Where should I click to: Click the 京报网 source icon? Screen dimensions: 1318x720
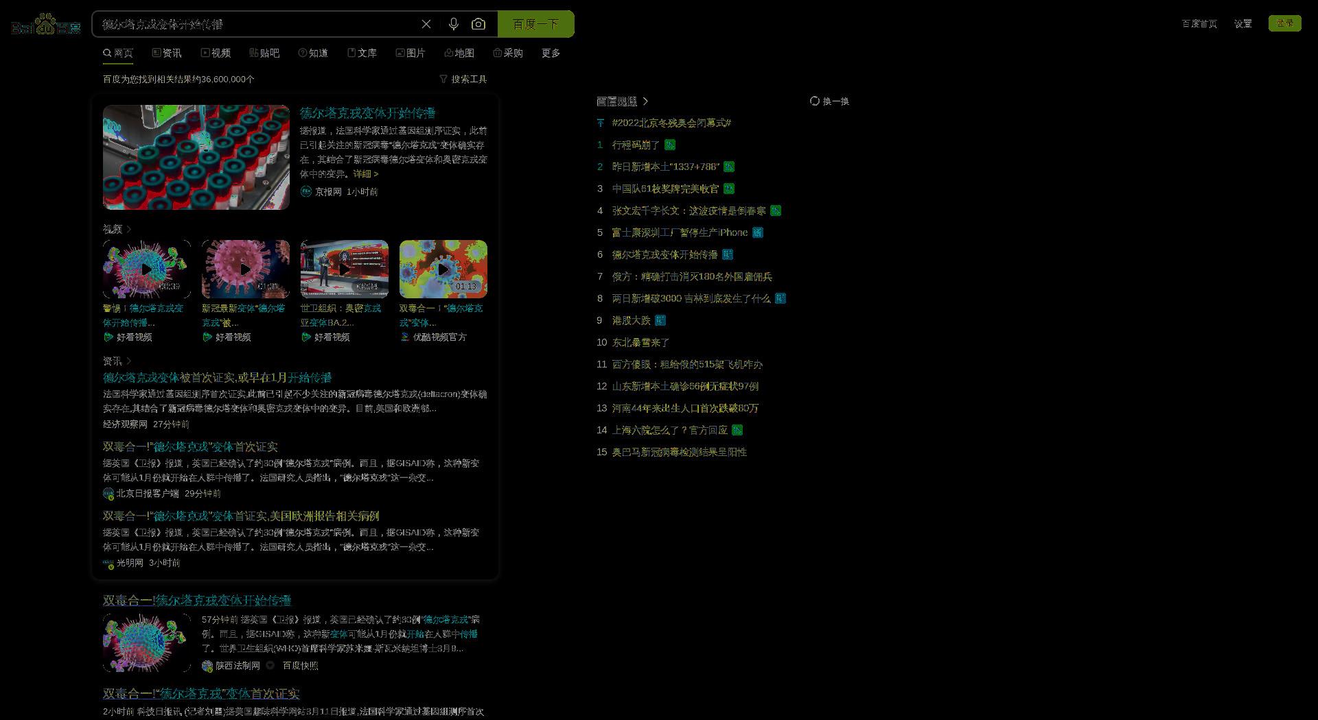click(306, 191)
